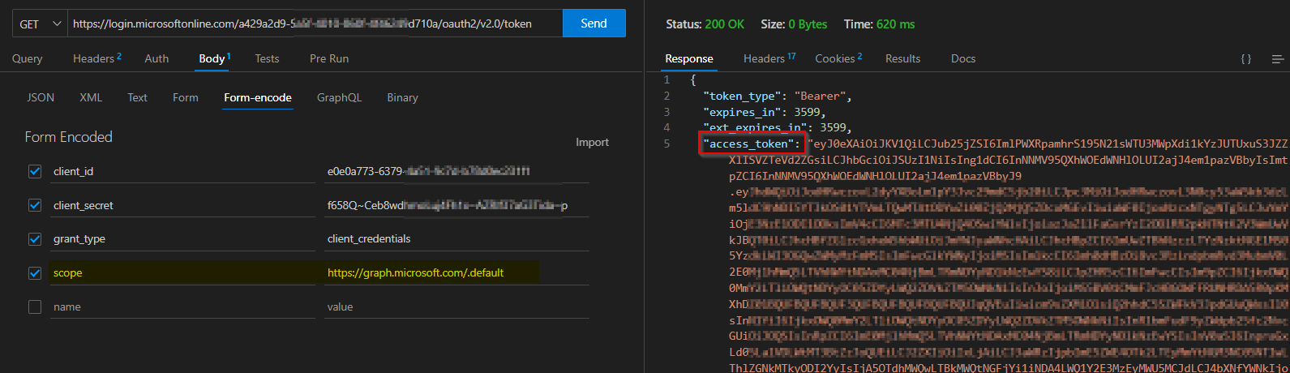Open the response Headers tab
Image resolution: width=1290 pixels, height=373 pixels.
(769, 58)
